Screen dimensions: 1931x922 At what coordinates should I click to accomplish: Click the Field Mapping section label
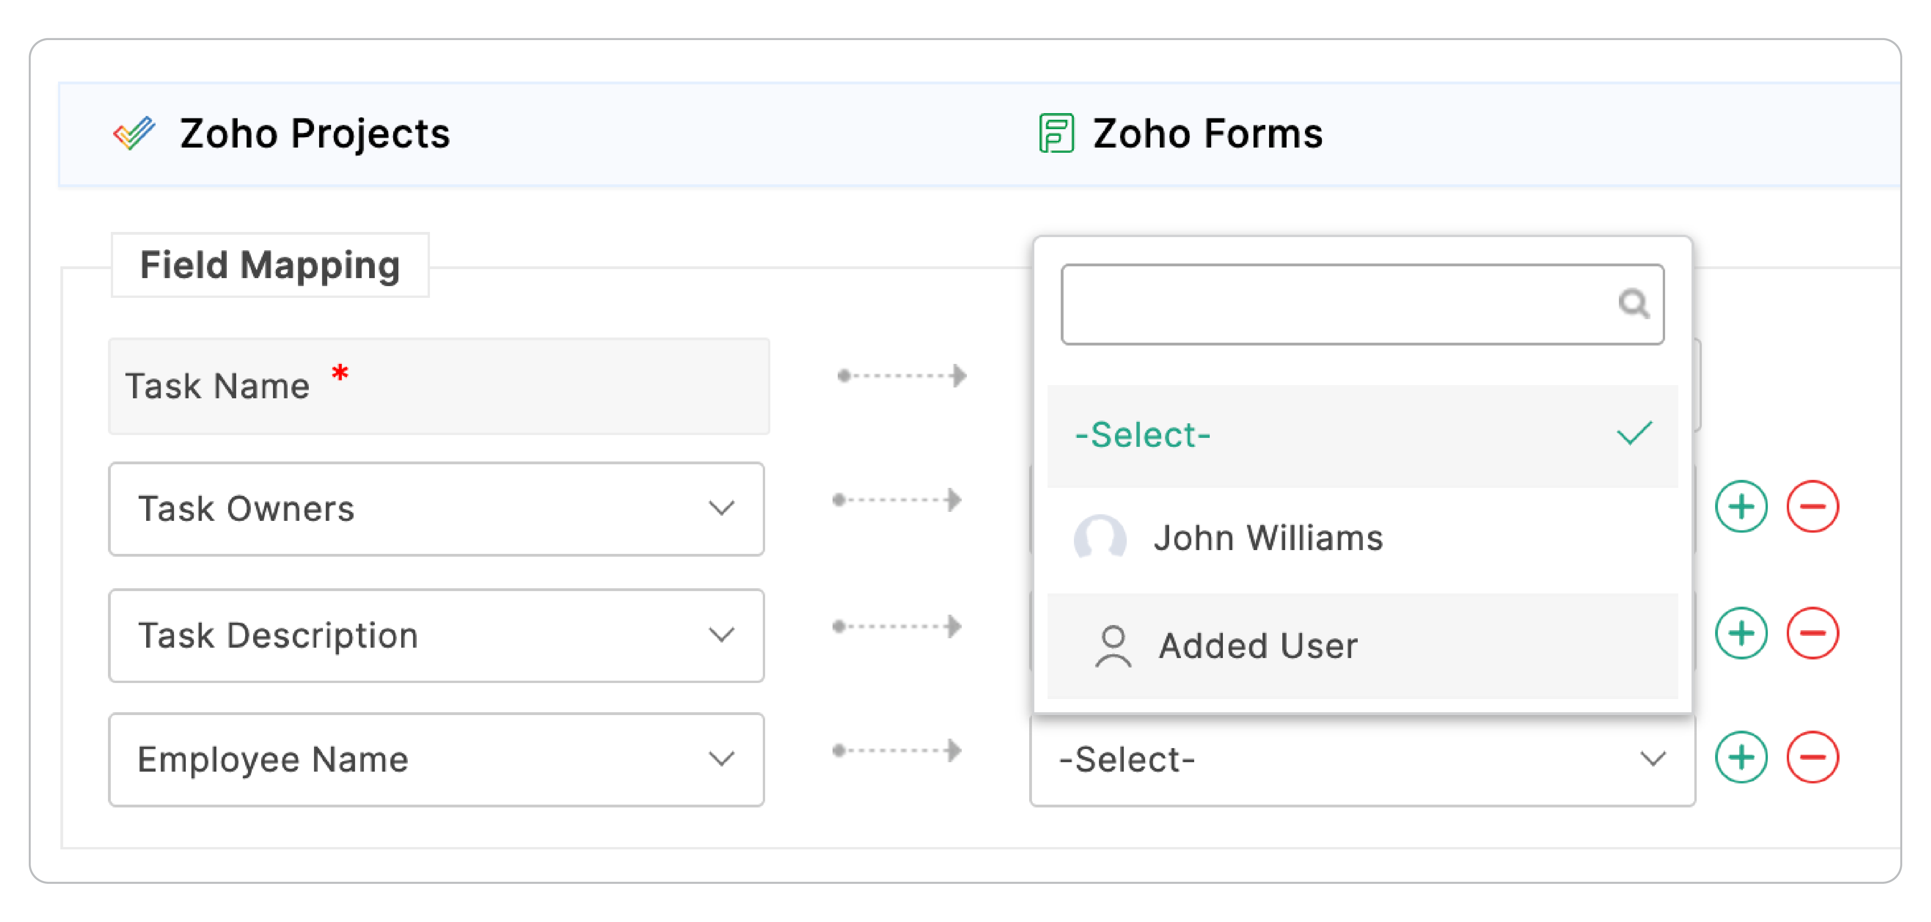click(270, 265)
